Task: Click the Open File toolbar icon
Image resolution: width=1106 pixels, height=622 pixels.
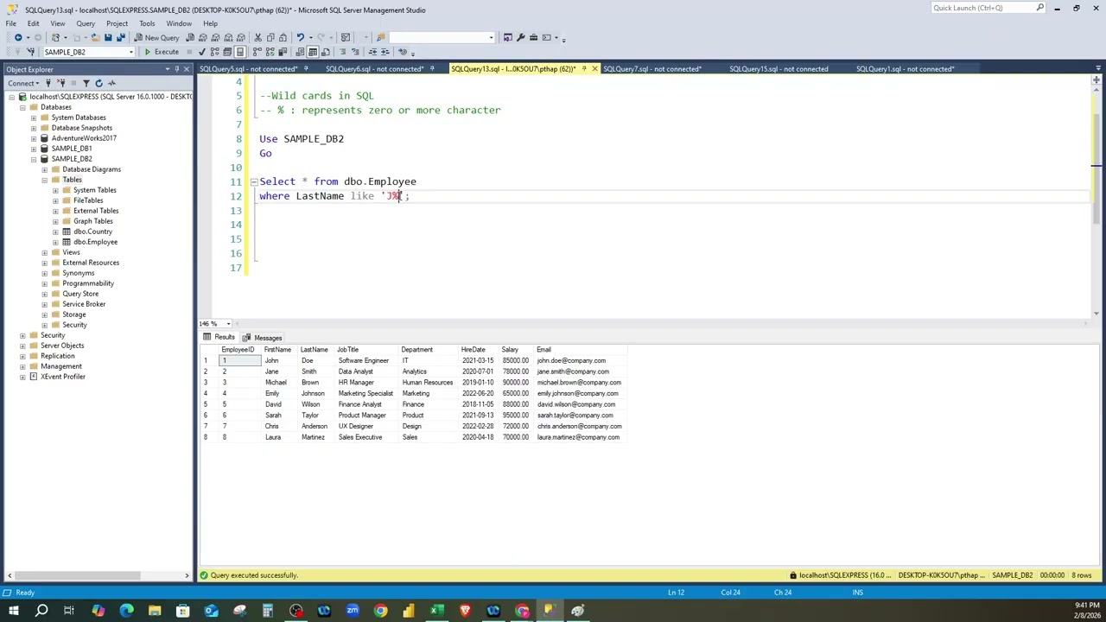Action: [94, 37]
